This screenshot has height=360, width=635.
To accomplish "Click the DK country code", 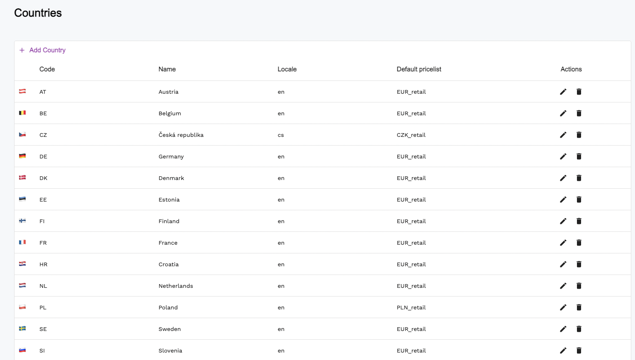I will [44, 178].
